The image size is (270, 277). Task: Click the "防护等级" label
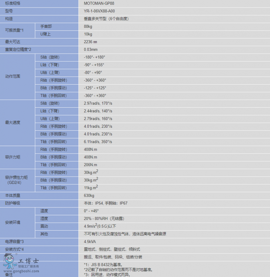pyautogui.click(x=13, y=203)
